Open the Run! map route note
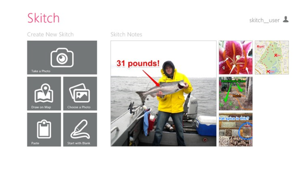Image resolution: width=308 pixels, height=173 pixels. (x=272, y=58)
